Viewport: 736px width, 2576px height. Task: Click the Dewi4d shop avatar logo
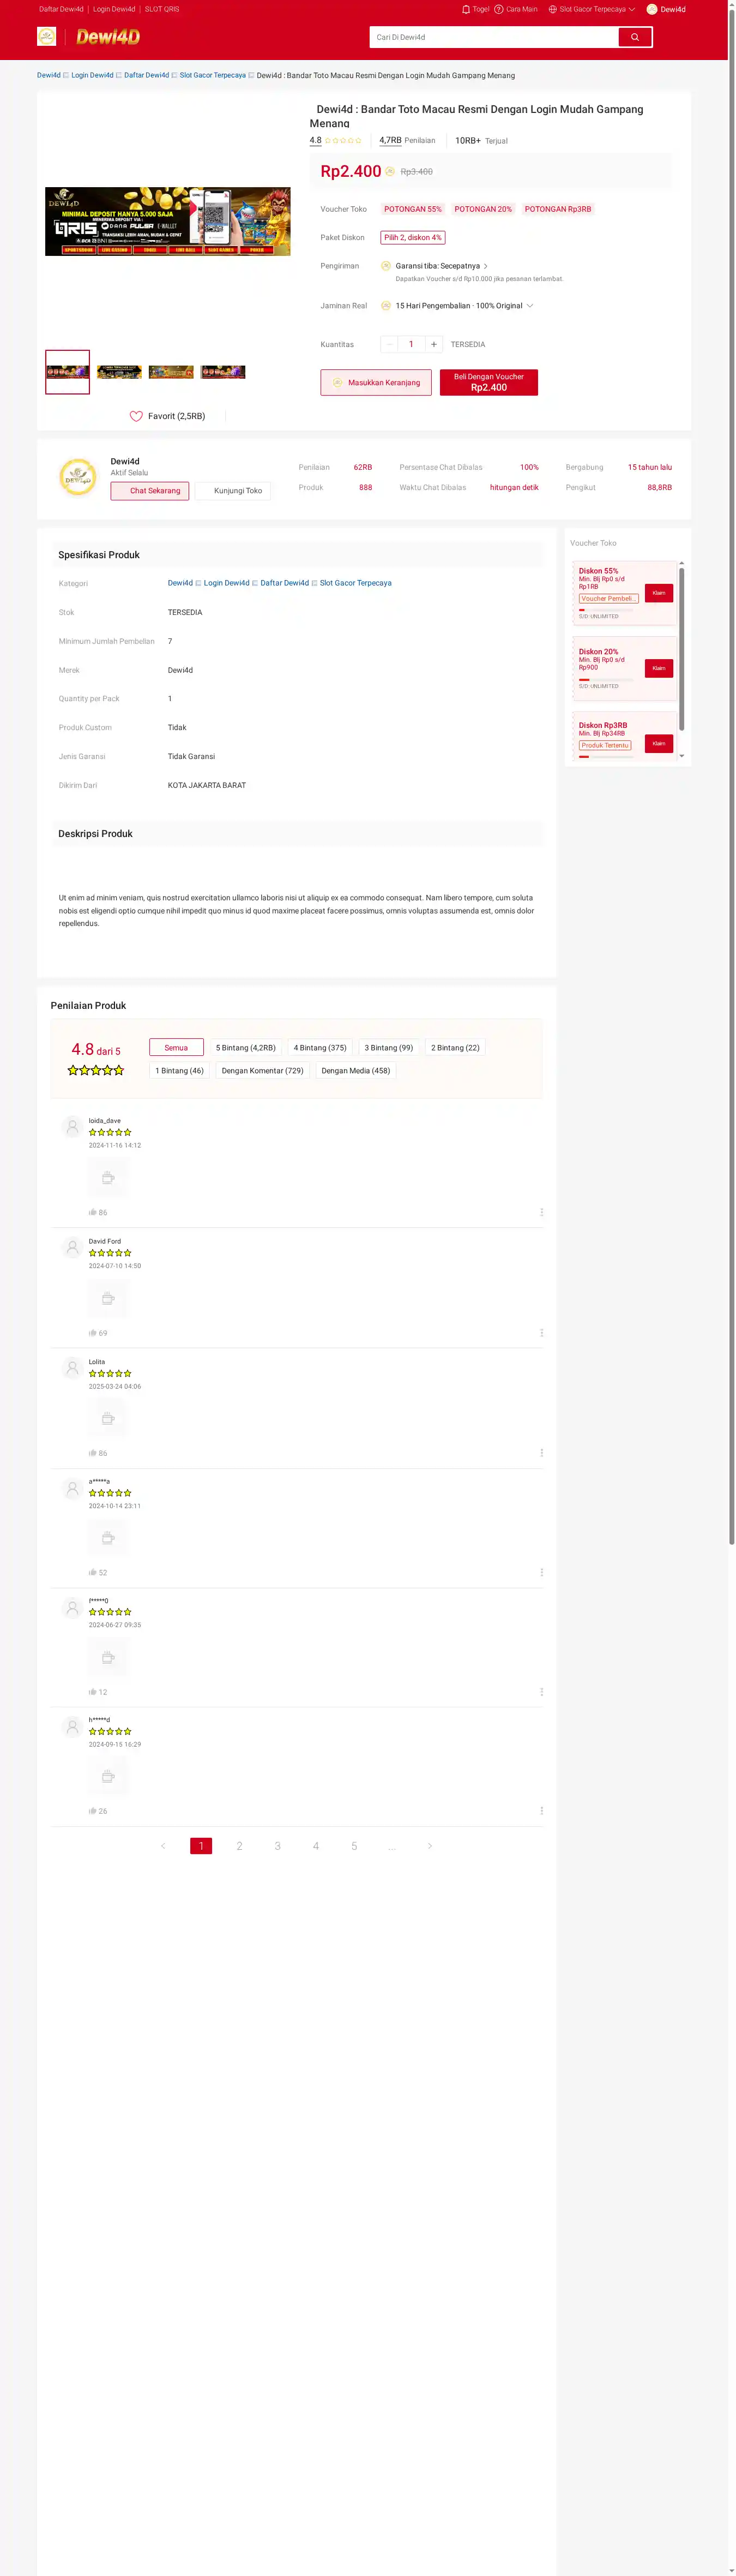point(78,477)
